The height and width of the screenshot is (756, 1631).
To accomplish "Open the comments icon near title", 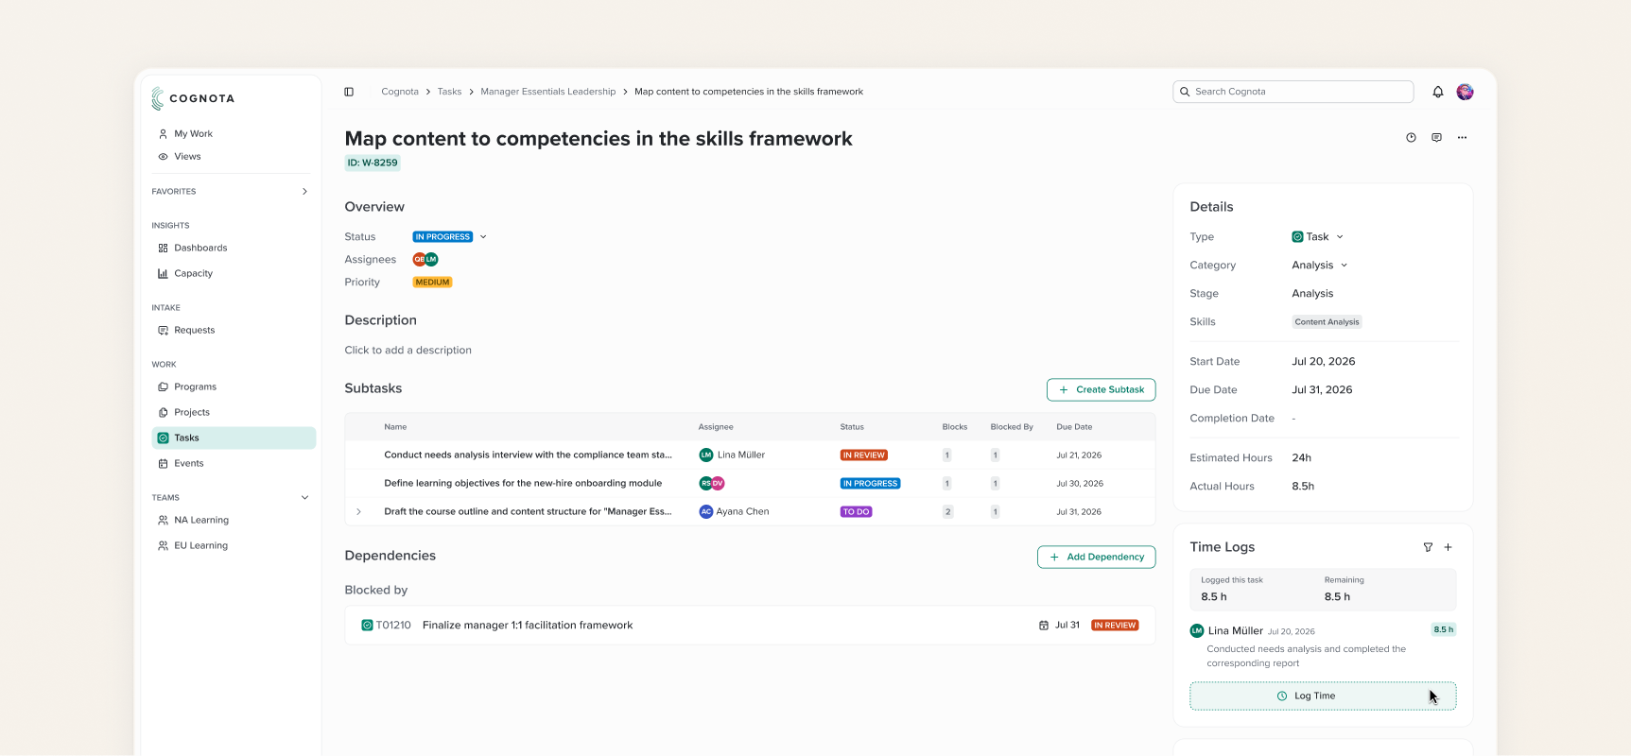I will click(1436, 138).
